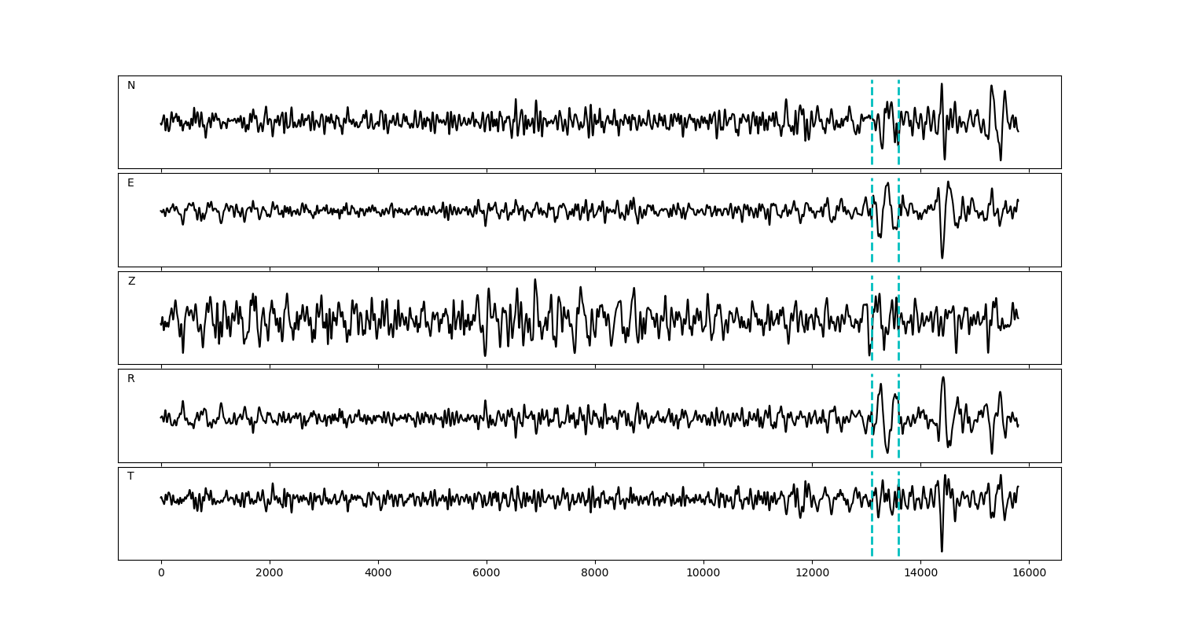Click the x-axis tick label 2000
This screenshot has height=629, width=1179.
tap(270, 574)
